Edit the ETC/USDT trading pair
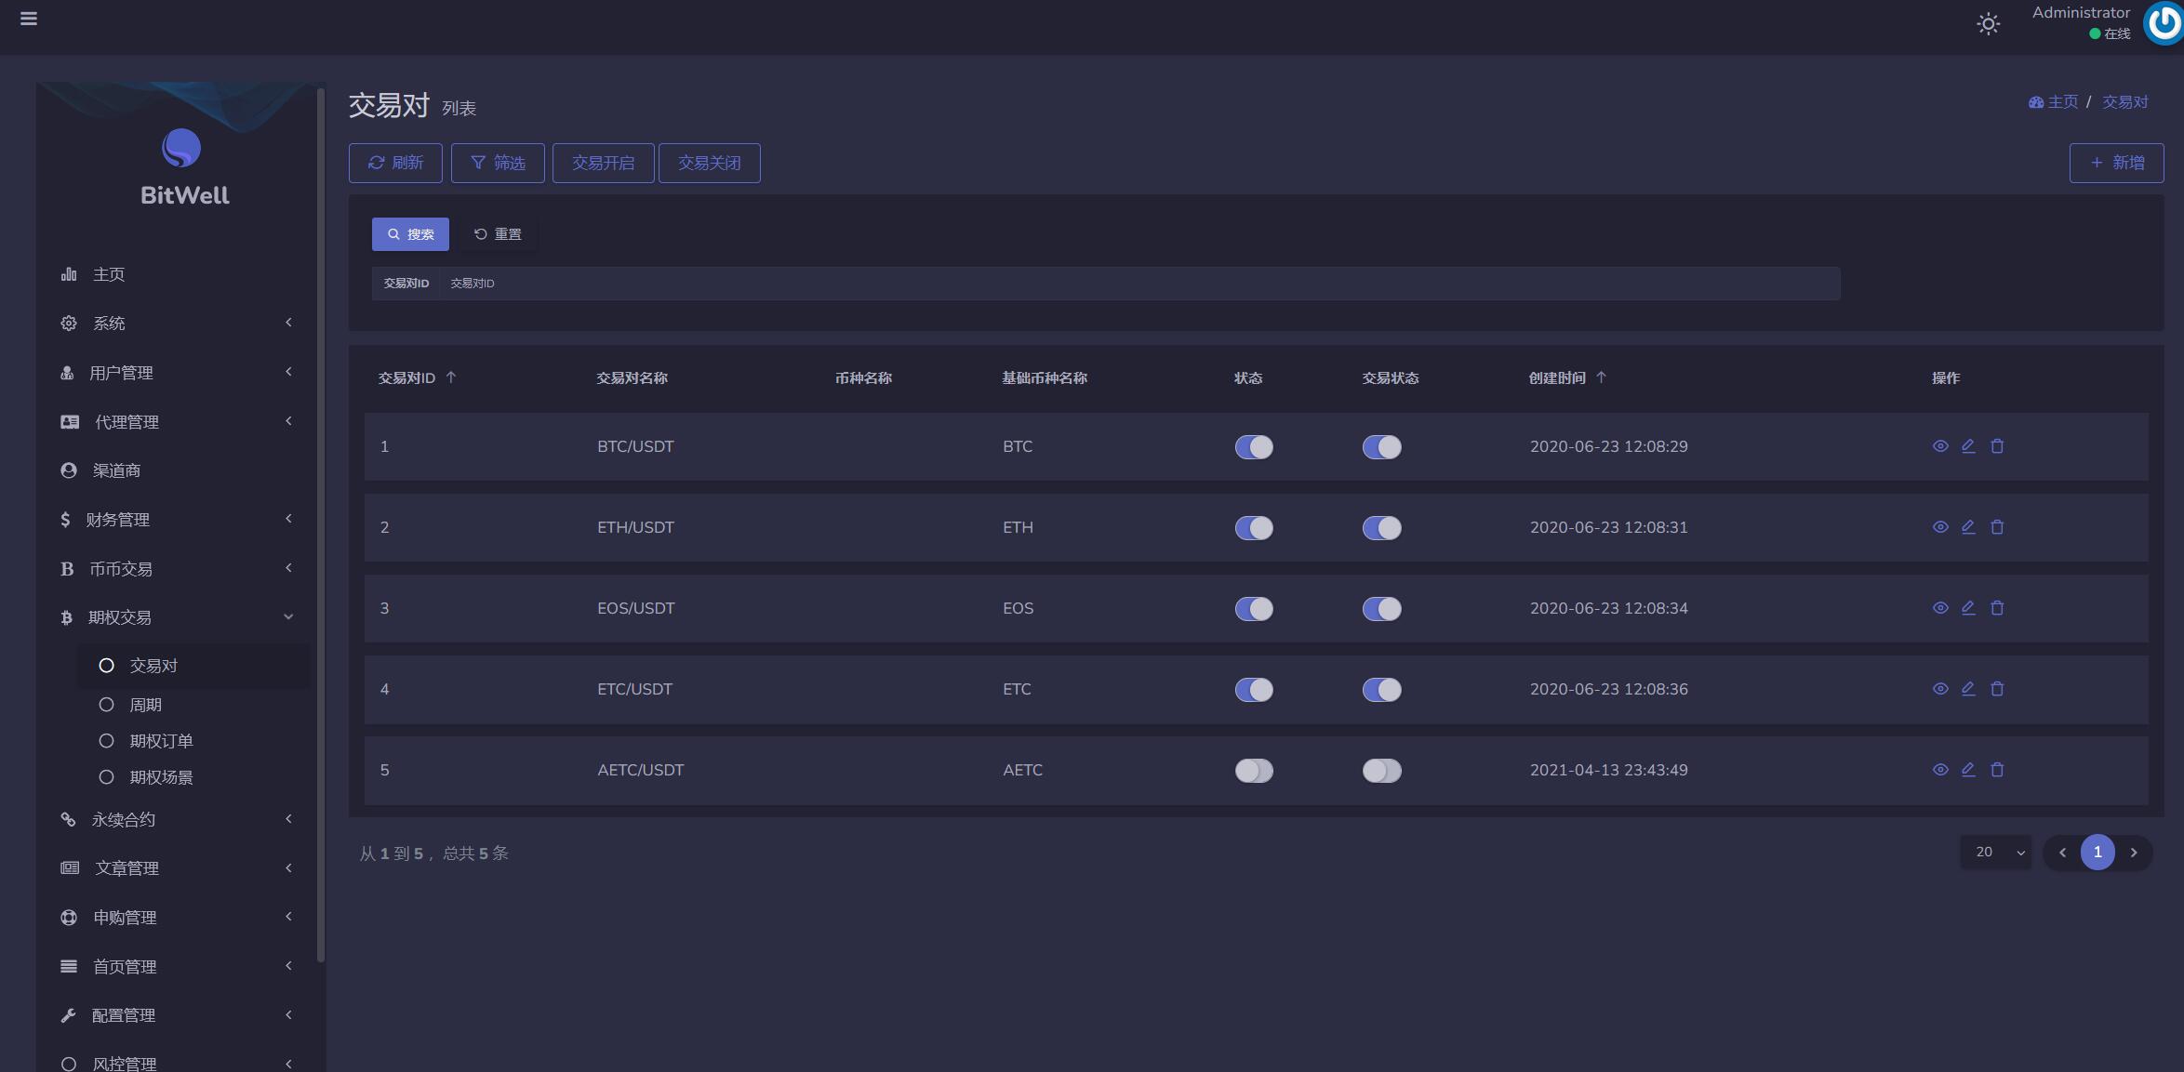This screenshot has height=1072, width=2184. tap(1968, 689)
